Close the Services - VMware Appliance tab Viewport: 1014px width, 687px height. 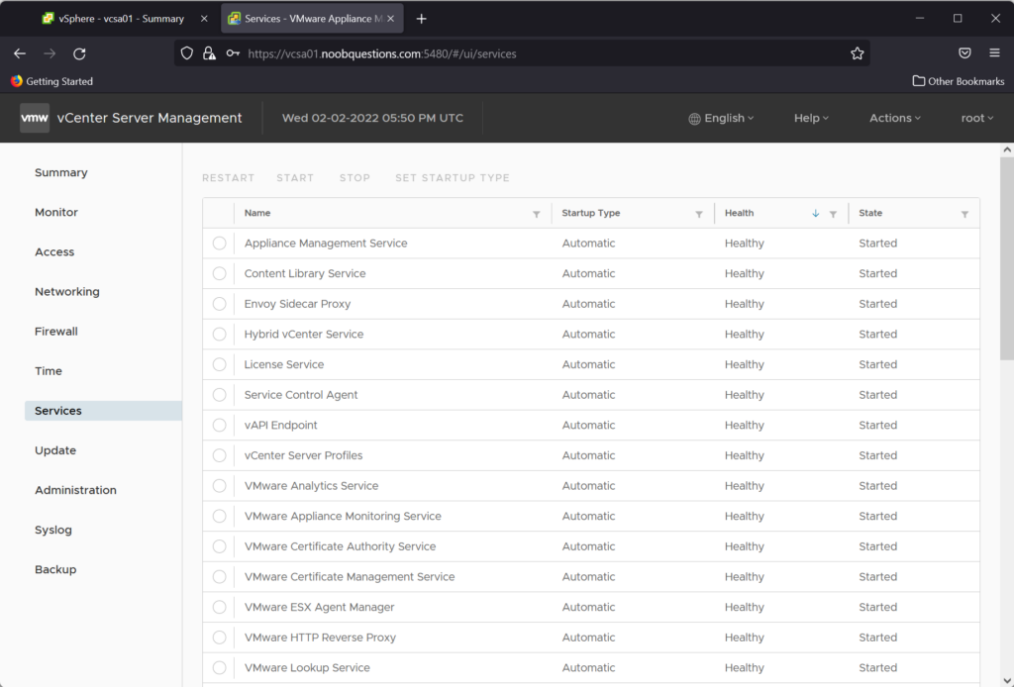coord(390,19)
